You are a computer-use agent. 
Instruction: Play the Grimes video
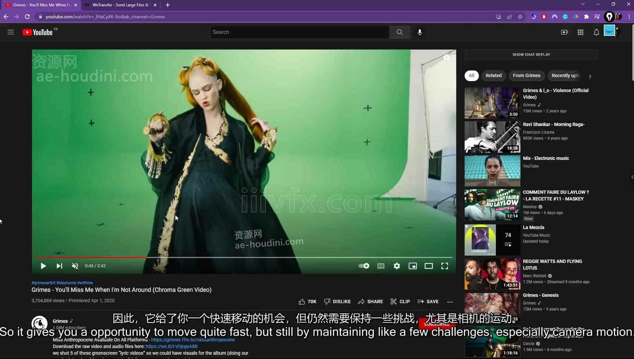point(43,266)
